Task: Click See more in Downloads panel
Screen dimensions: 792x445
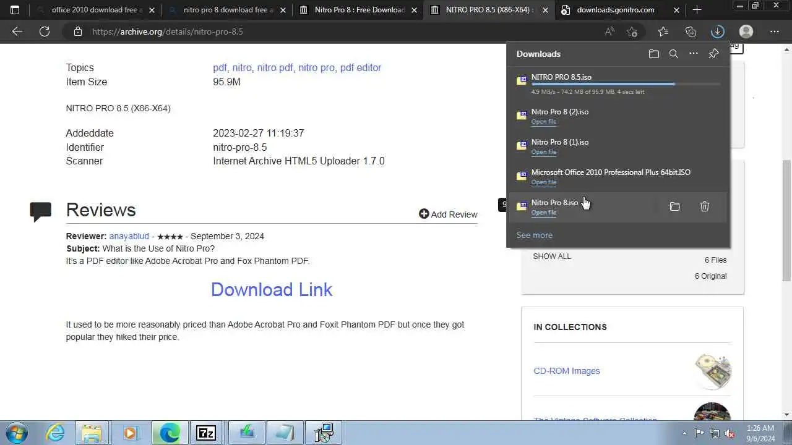Action: tap(535, 235)
